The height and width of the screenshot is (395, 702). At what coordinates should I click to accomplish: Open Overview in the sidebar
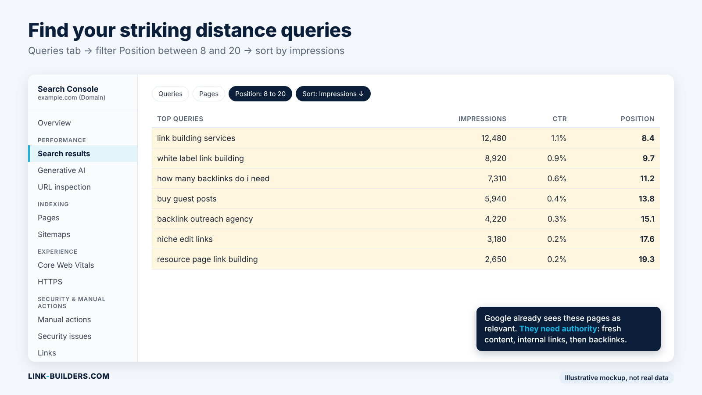point(54,123)
